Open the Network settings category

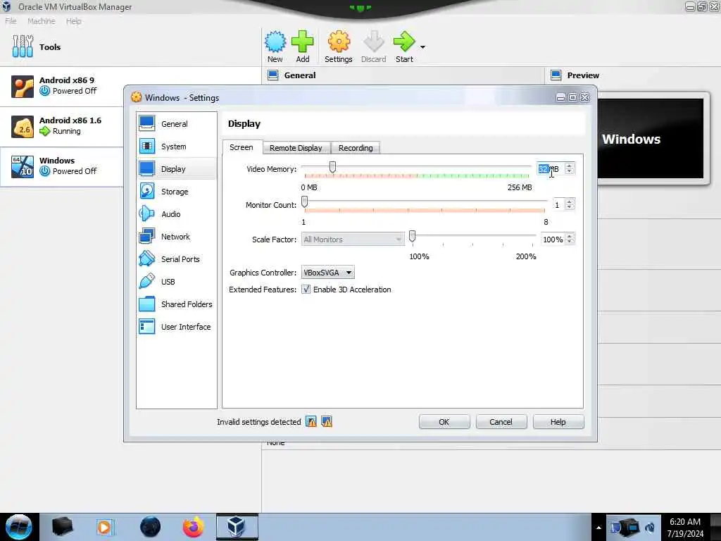point(177,237)
